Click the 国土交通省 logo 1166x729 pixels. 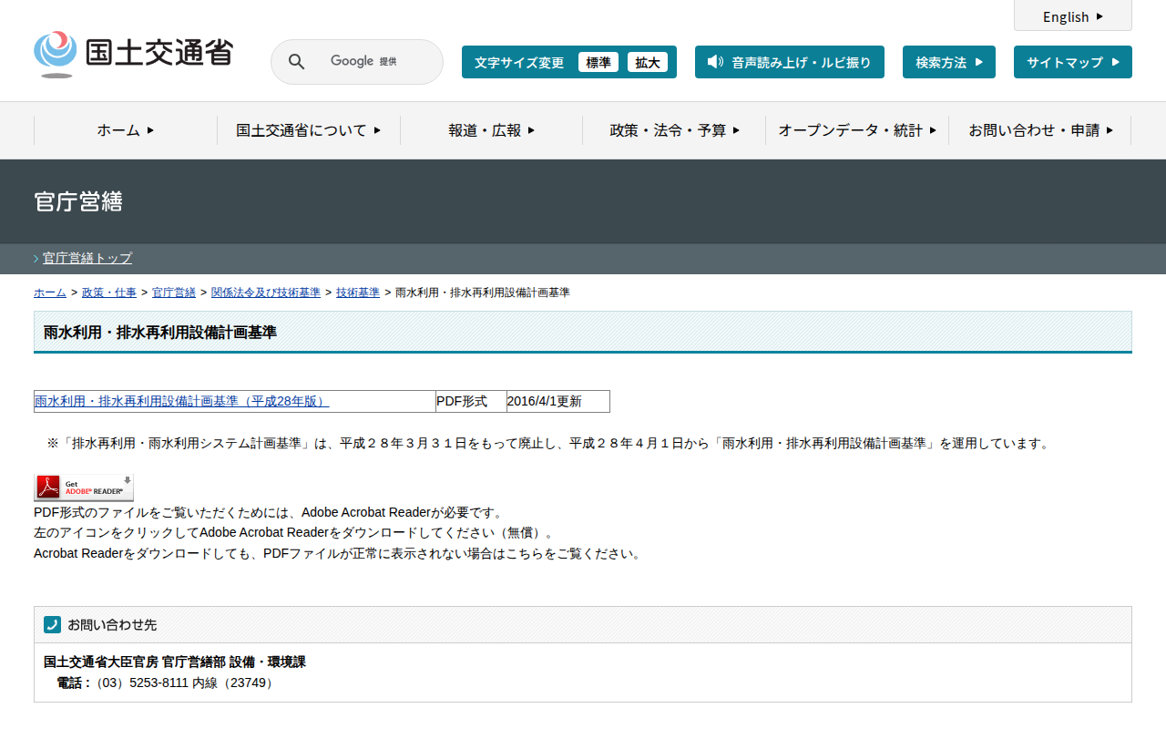click(133, 54)
